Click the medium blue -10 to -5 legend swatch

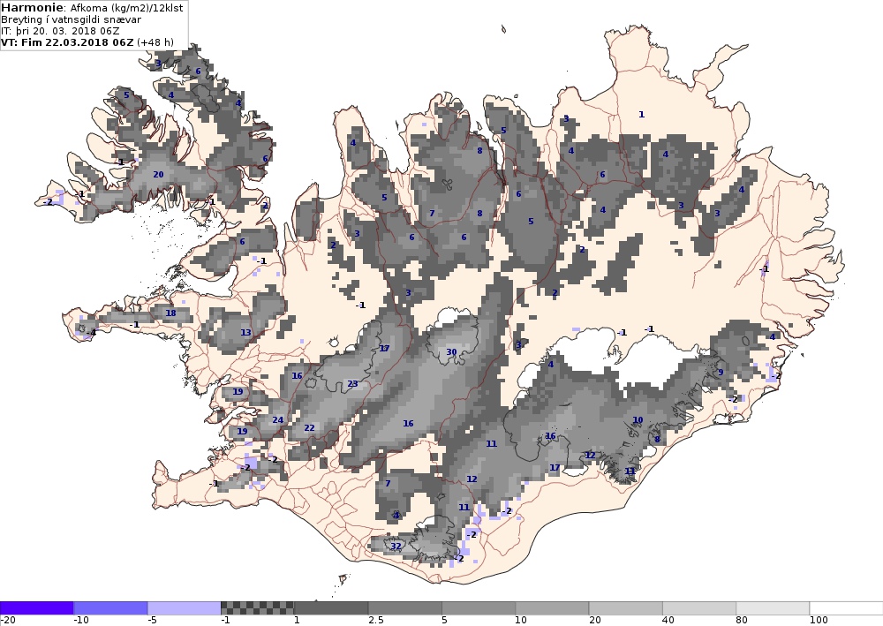[110, 608]
